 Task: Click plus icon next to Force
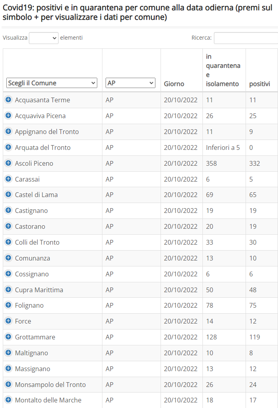point(8,321)
